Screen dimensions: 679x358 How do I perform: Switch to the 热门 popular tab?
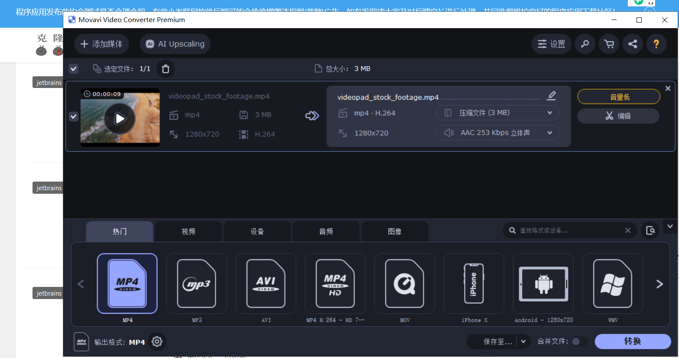click(120, 231)
